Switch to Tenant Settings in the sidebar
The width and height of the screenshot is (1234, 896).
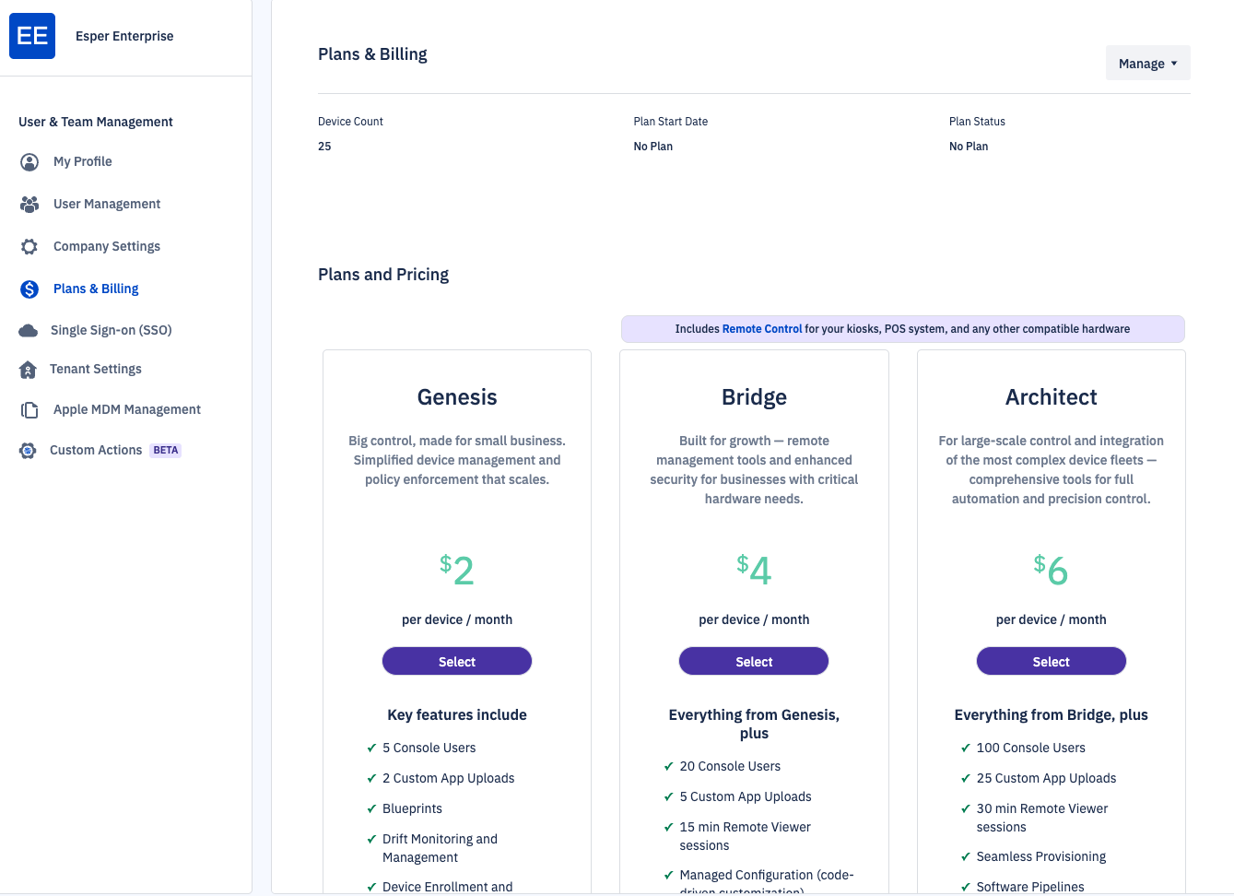pos(97,369)
